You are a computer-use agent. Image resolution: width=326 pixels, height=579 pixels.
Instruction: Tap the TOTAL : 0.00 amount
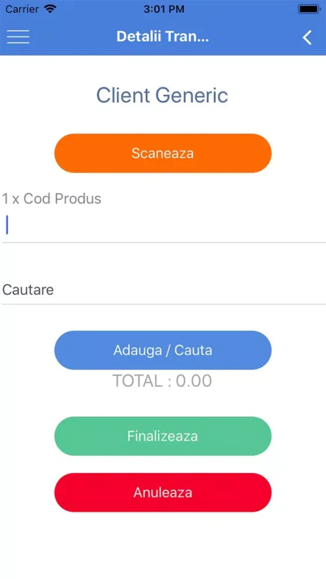click(162, 381)
